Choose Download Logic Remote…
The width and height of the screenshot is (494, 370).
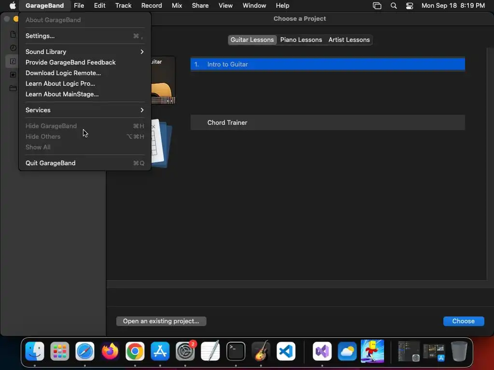pyautogui.click(x=84, y=73)
